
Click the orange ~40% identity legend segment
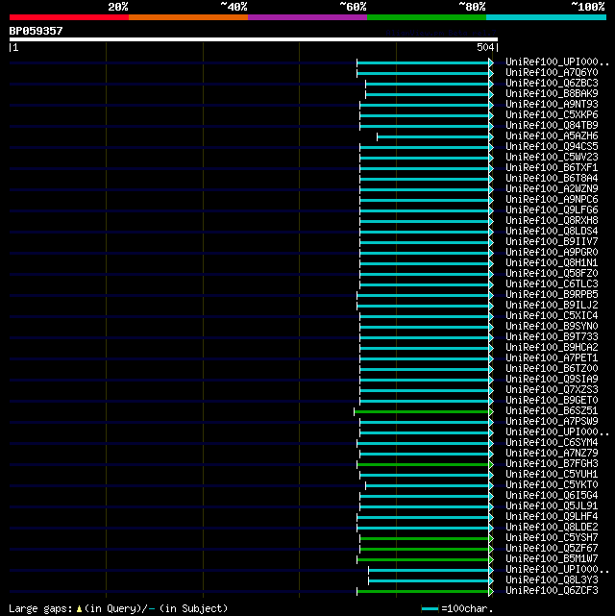[188, 17]
